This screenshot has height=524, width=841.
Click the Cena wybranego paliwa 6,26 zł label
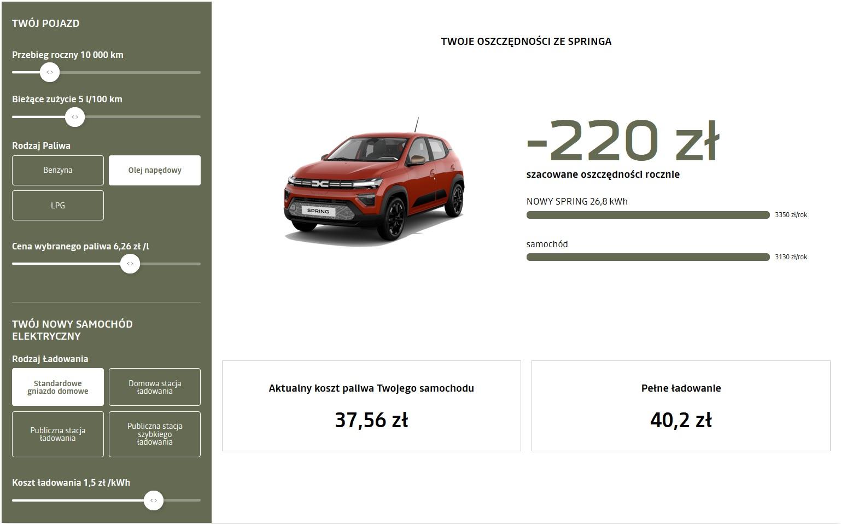coord(80,246)
